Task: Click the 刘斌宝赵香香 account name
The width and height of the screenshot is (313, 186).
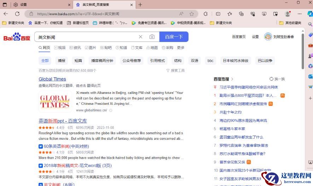Action: 283,37
